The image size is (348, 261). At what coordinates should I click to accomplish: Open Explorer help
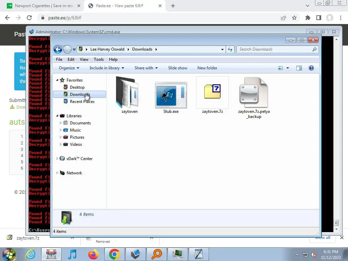tap(311, 68)
